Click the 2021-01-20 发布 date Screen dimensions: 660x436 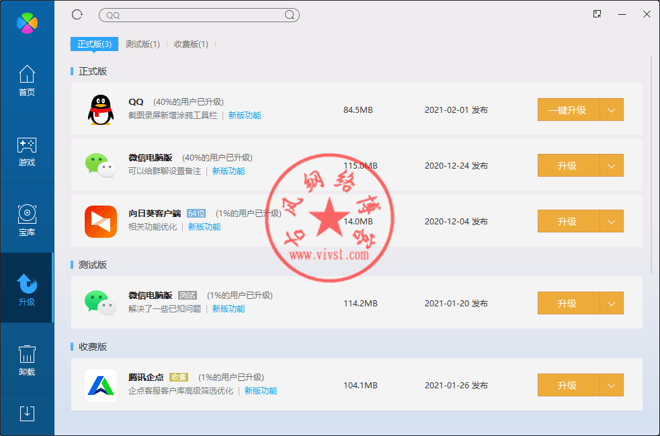tap(456, 304)
